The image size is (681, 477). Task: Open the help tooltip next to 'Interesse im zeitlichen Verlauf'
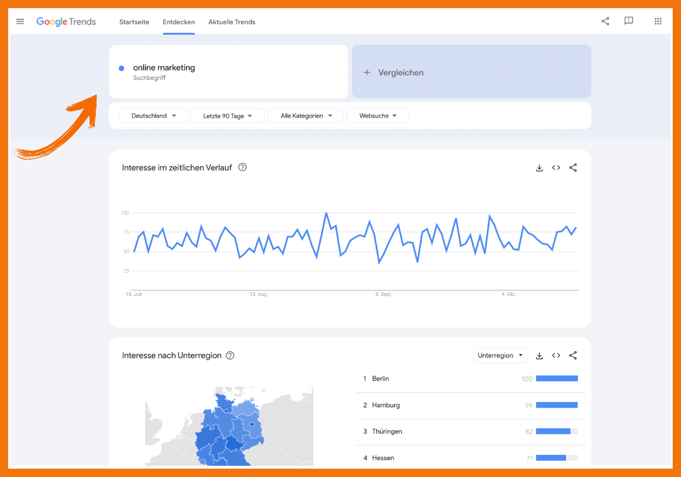point(242,167)
